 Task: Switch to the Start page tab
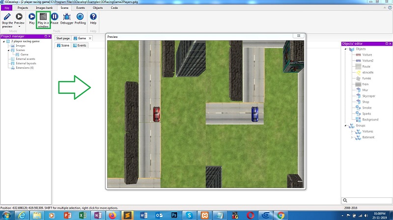click(63, 38)
